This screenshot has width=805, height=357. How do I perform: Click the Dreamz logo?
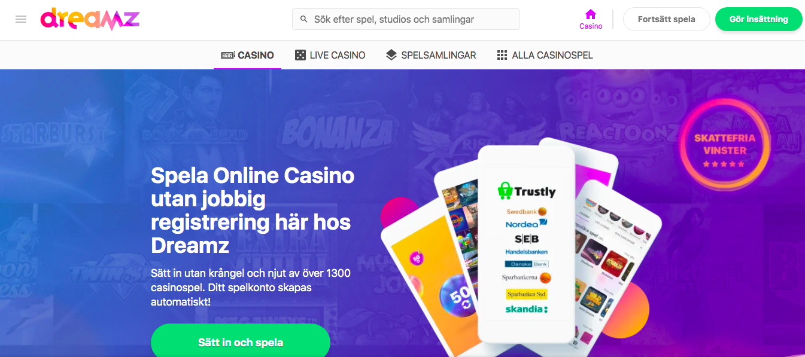tap(90, 20)
